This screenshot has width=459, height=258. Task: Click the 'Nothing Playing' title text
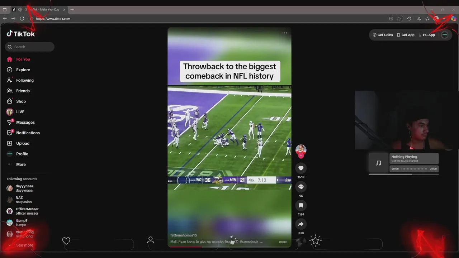(x=404, y=157)
